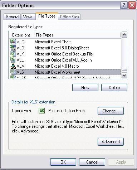Select the XLK Backup File icon
This screenshot has height=170, width=137.
13,54
